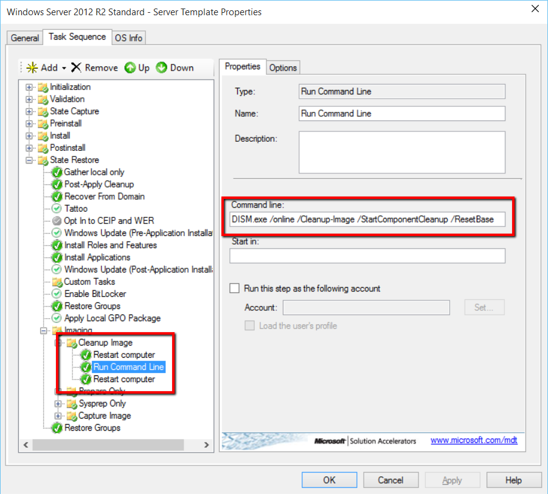Collapse the State Restore group
Image resolution: width=548 pixels, height=494 pixels.
[x=29, y=160]
